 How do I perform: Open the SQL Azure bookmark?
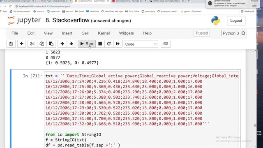click(x=20, y=12)
